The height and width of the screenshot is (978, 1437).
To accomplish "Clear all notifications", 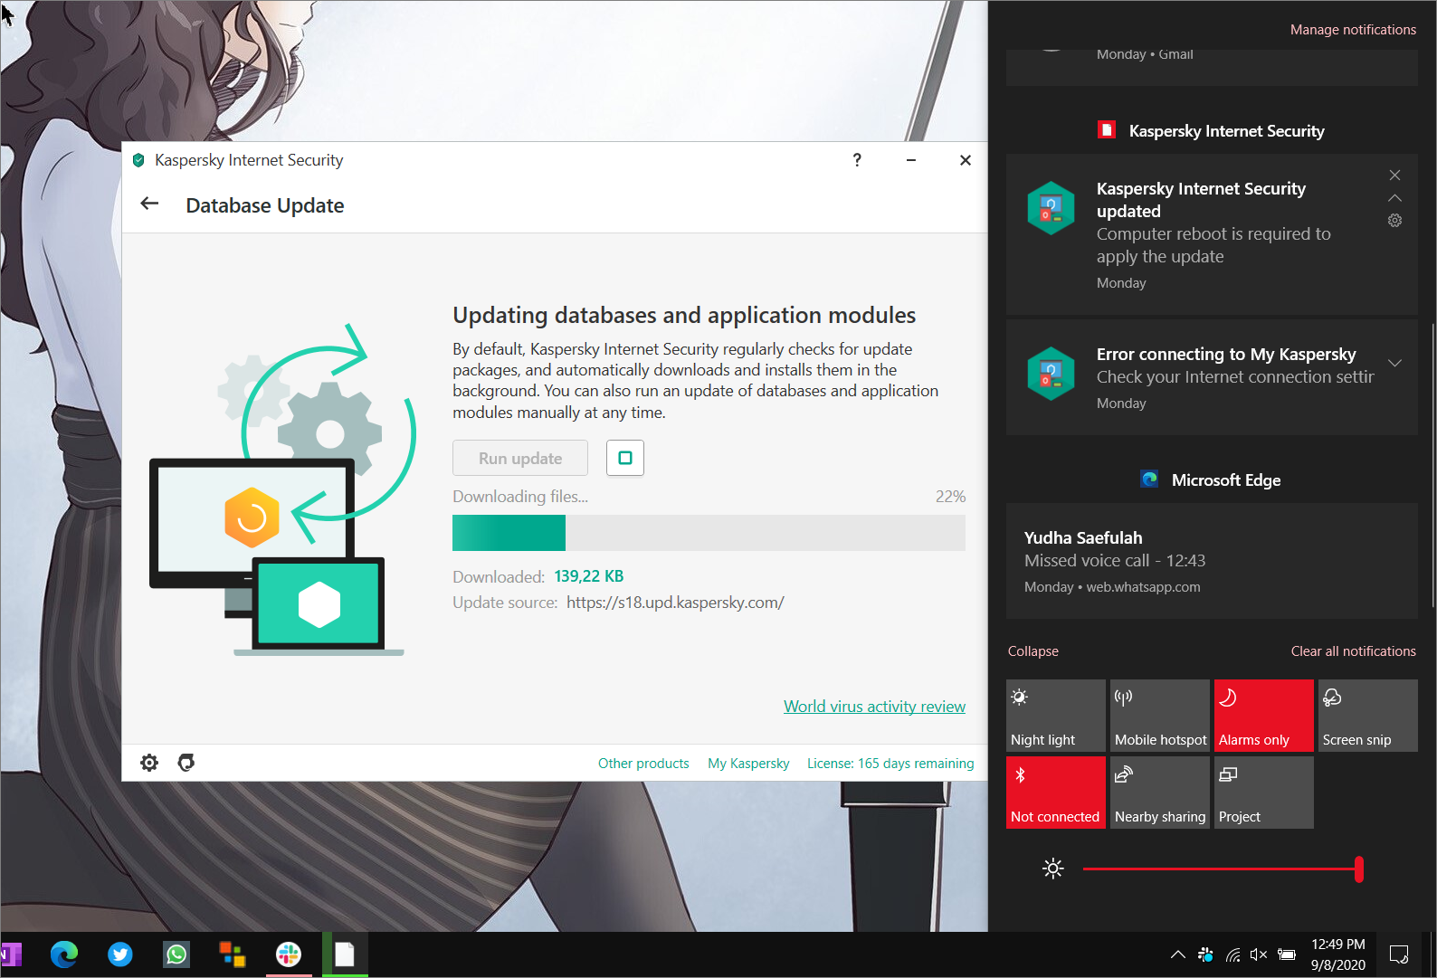I will click(x=1353, y=651).
